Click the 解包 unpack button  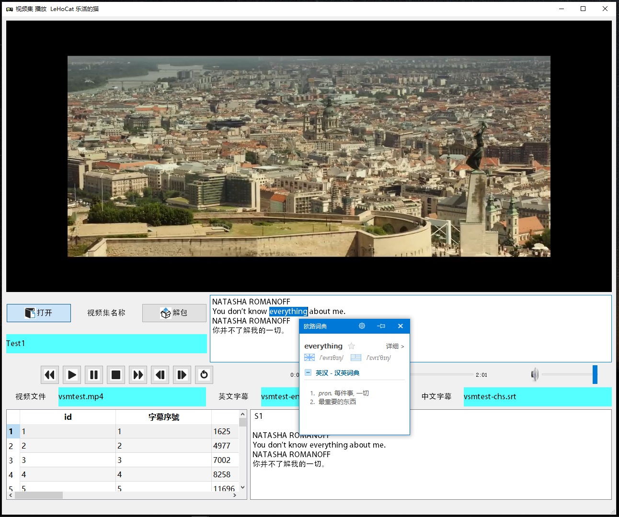point(174,313)
